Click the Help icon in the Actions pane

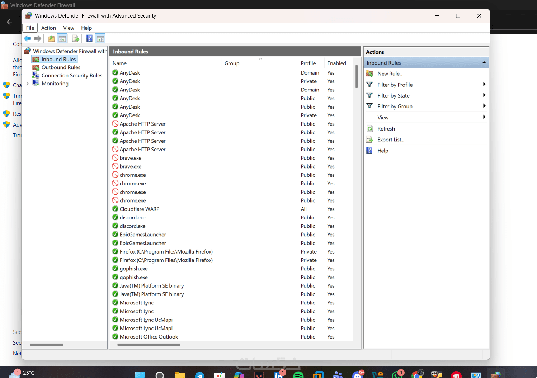pos(369,151)
